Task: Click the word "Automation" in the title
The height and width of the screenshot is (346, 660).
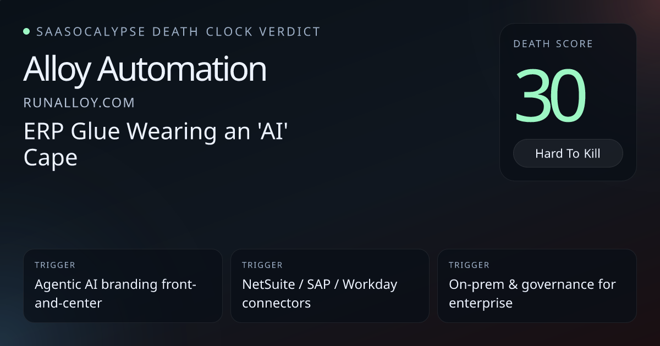Action: (x=182, y=70)
